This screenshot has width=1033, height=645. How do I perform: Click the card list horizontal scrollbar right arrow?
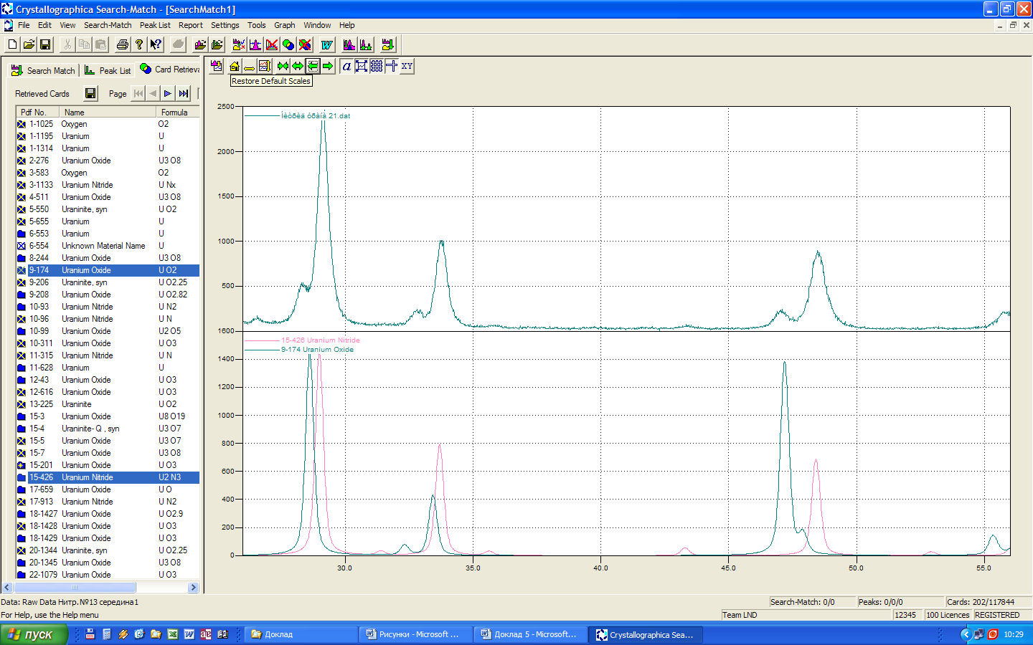tap(193, 588)
